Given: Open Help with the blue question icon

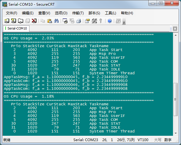Looking at the screenshot, I should click(110, 21).
